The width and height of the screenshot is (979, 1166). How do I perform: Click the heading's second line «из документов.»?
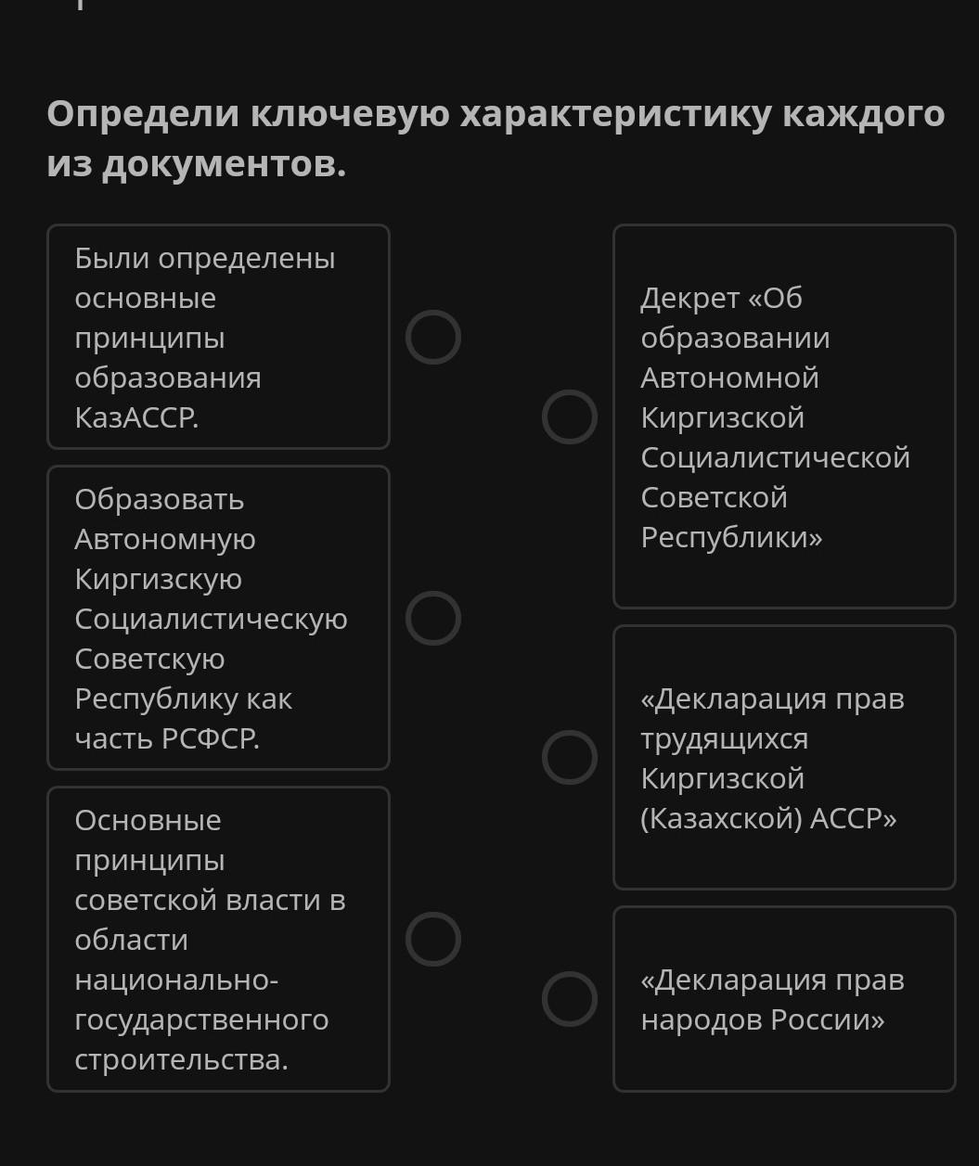coord(196,164)
